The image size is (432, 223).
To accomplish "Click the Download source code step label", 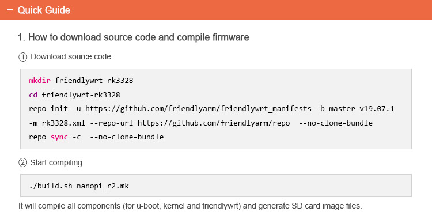I will click(x=71, y=56).
